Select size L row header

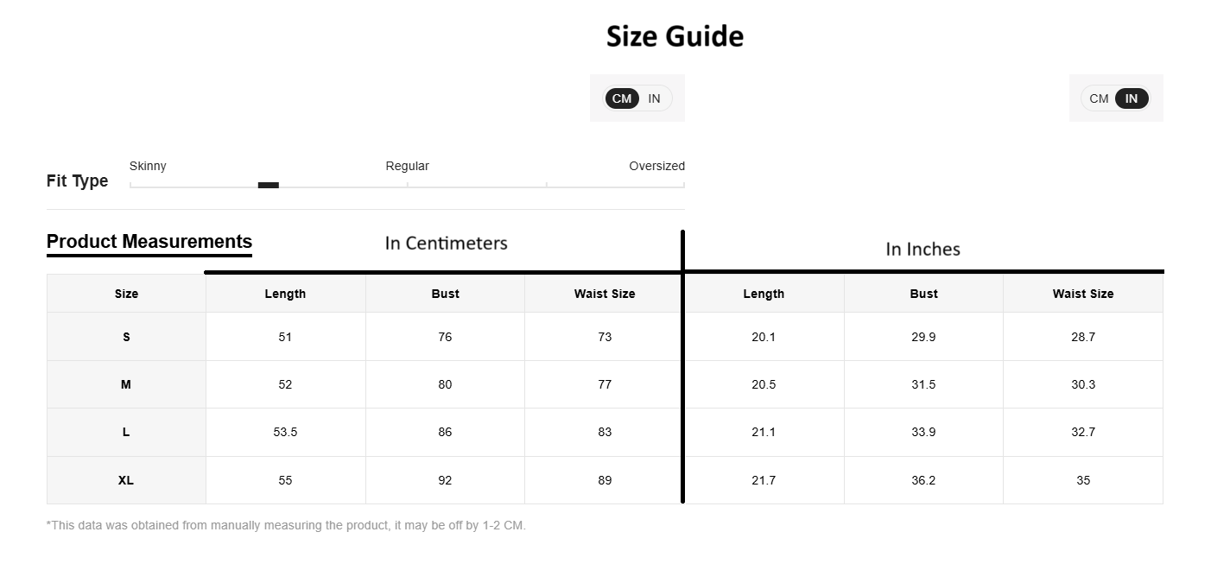(126, 432)
